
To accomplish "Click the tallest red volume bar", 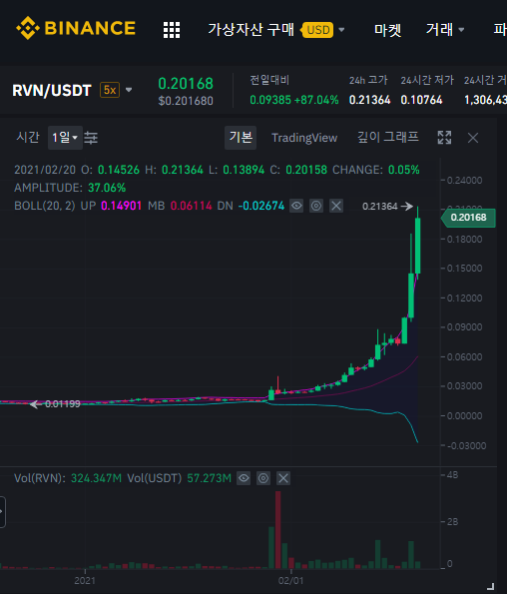I will [277, 529].
